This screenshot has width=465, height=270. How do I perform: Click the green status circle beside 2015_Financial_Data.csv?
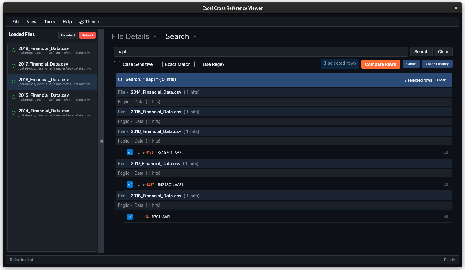click(x=13, y=97)
